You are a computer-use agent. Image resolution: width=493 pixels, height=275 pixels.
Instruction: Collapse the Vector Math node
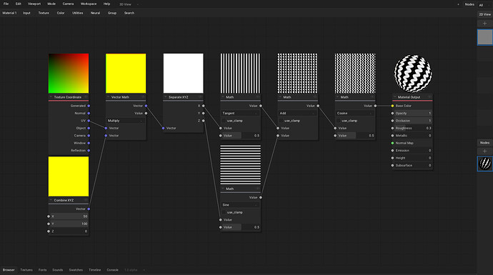pos(108,97)
